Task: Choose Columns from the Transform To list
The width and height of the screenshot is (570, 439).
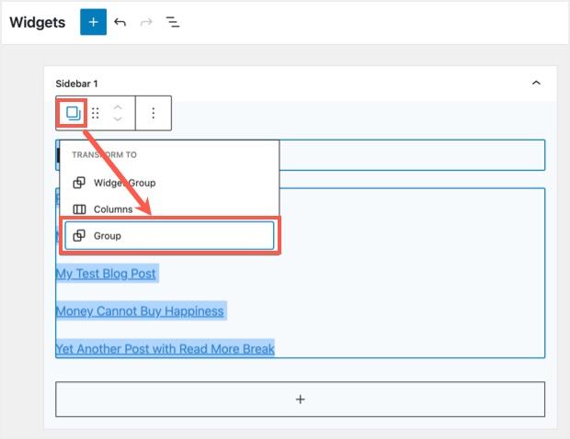Action: coord(113,209)
